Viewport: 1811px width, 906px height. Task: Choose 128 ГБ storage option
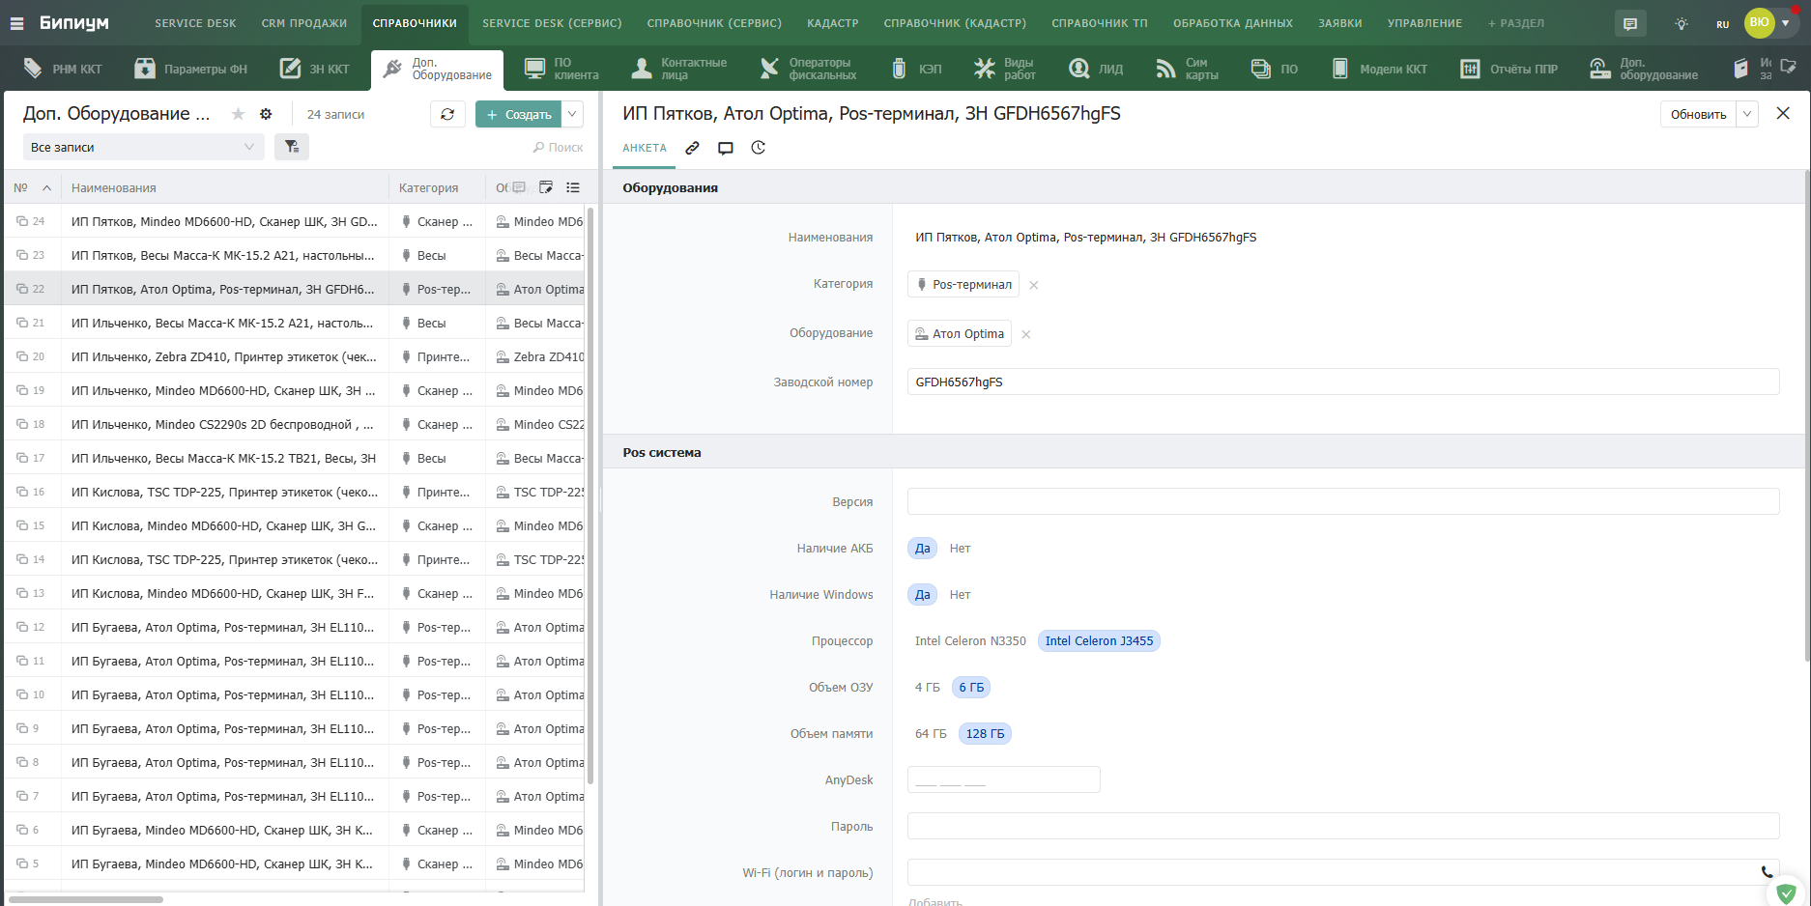point(985,734)
